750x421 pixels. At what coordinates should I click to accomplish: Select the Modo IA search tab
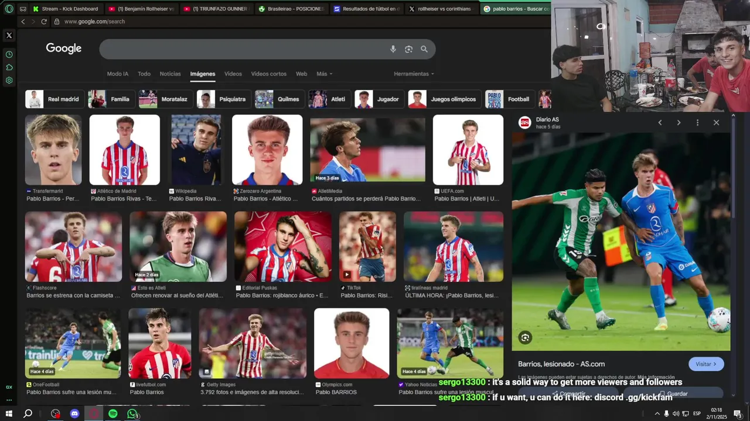117,74
